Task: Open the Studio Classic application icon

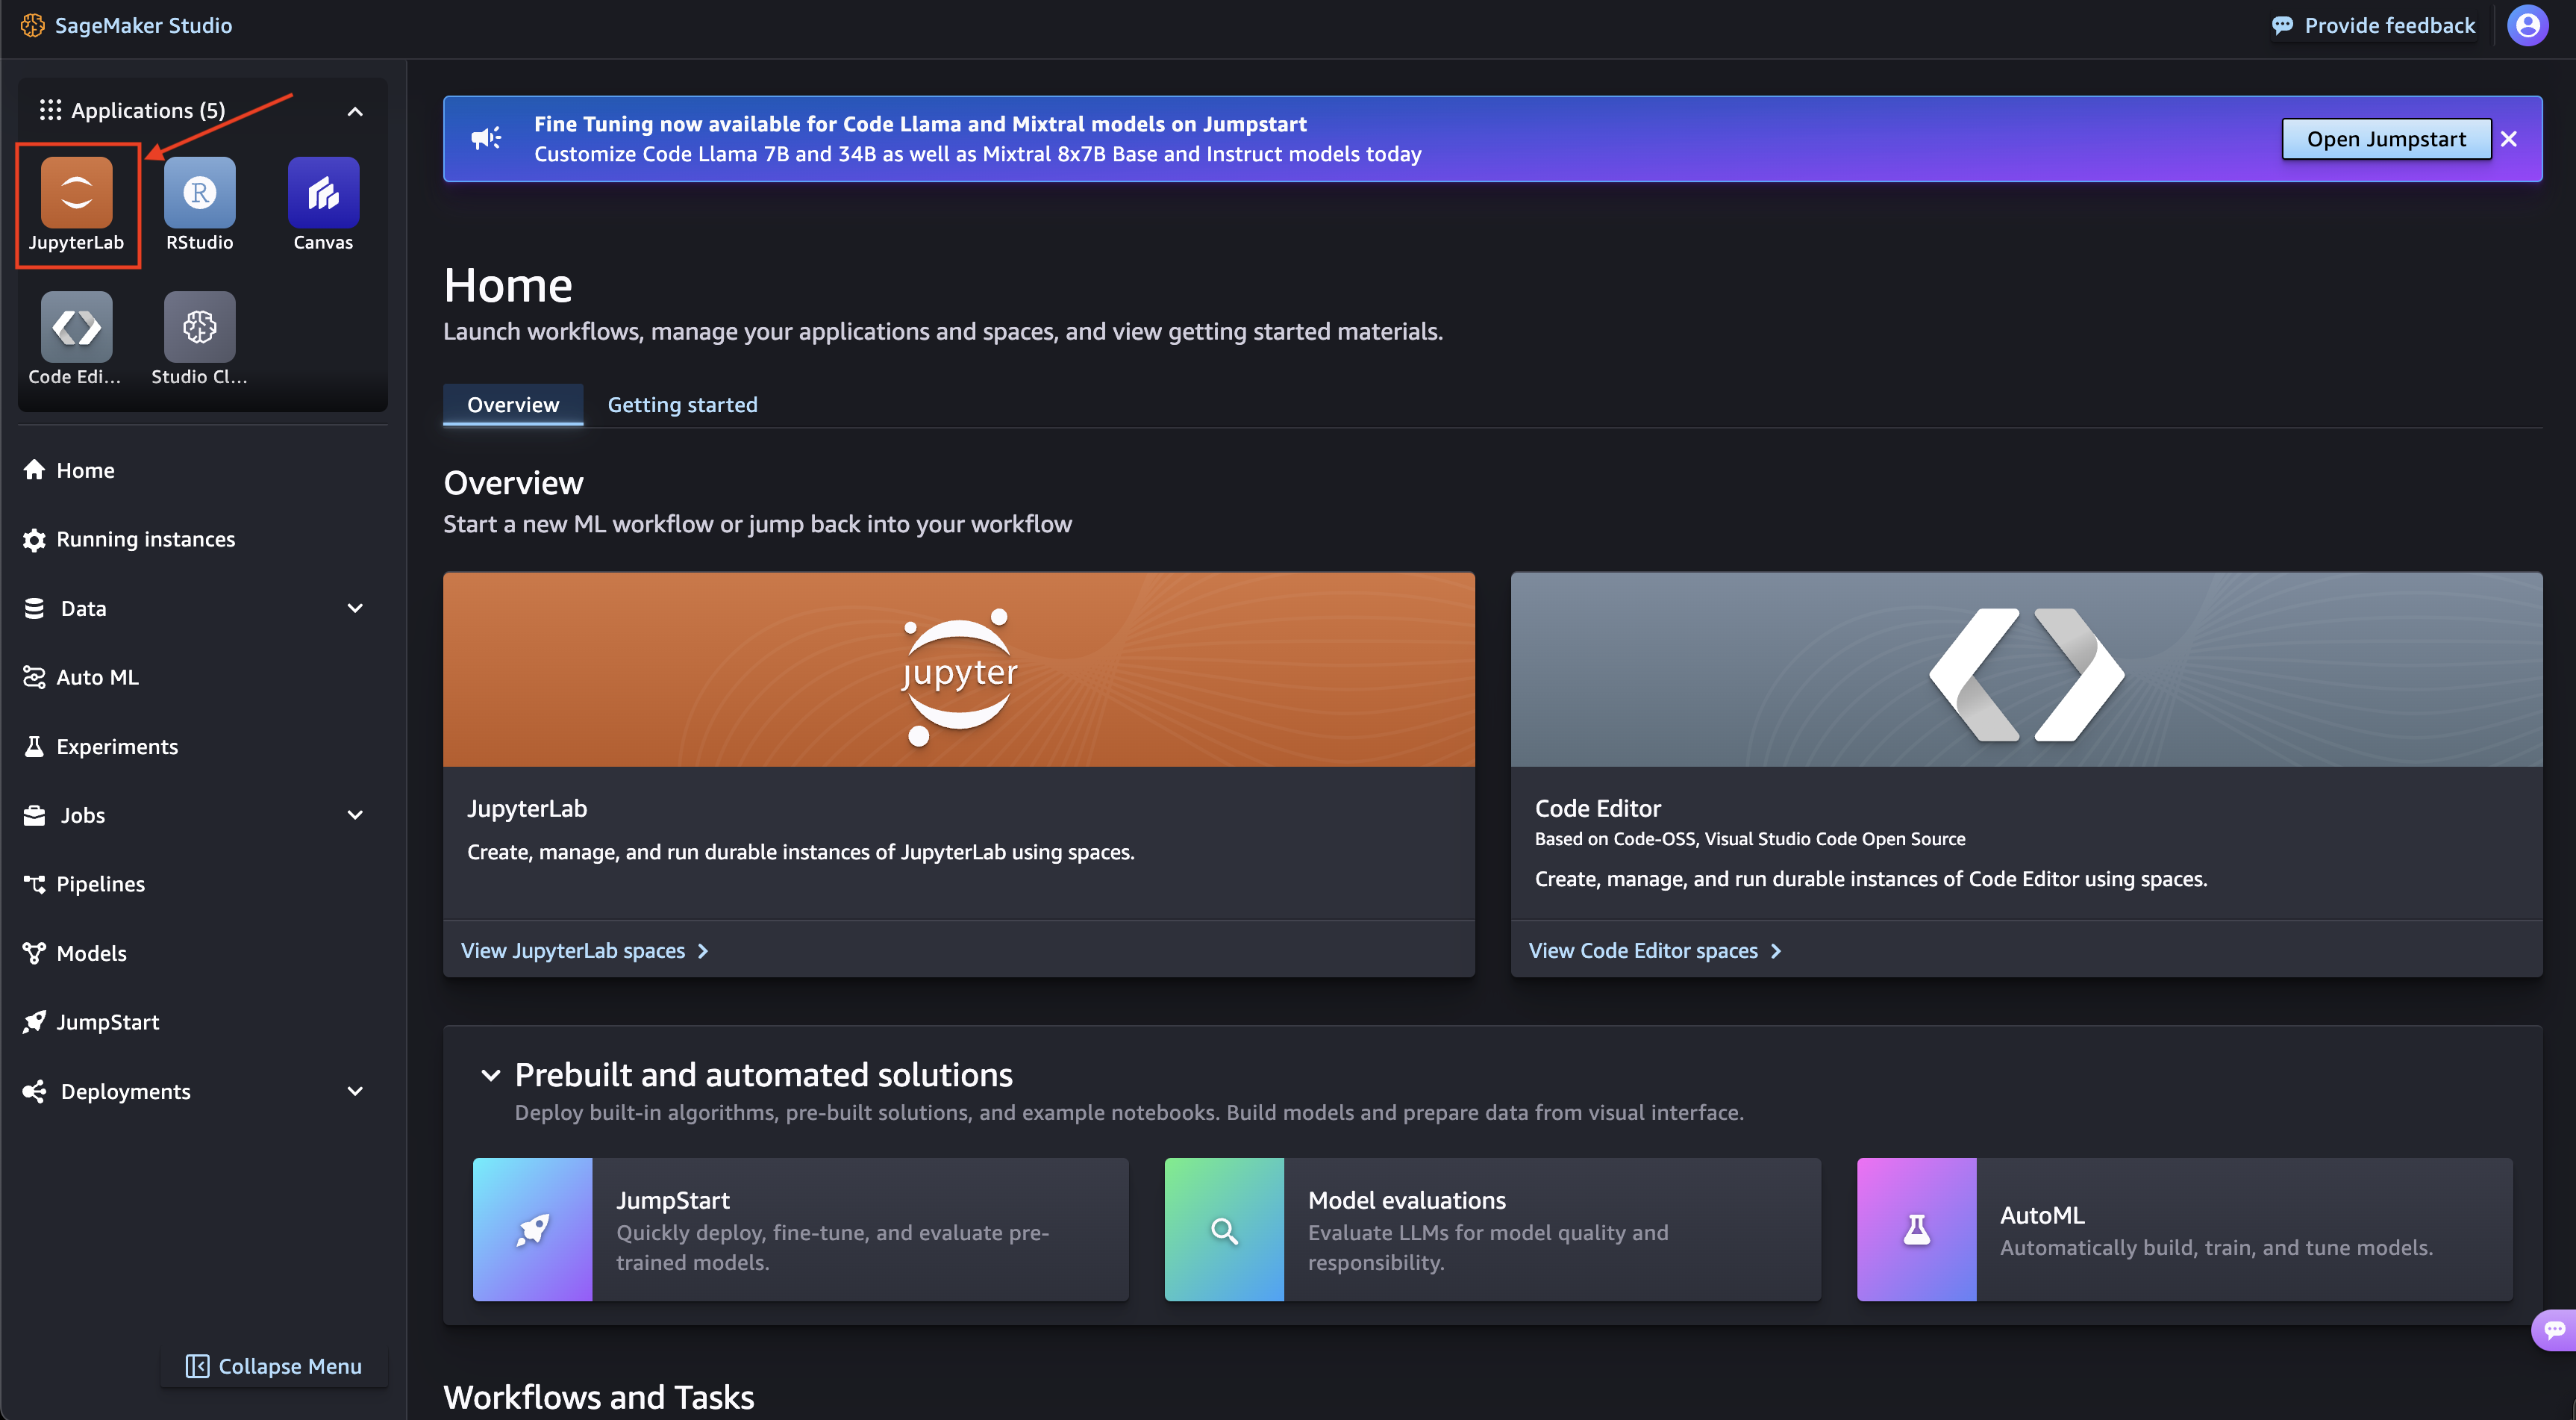Action: pyautogui.click(x=200, y=326)
